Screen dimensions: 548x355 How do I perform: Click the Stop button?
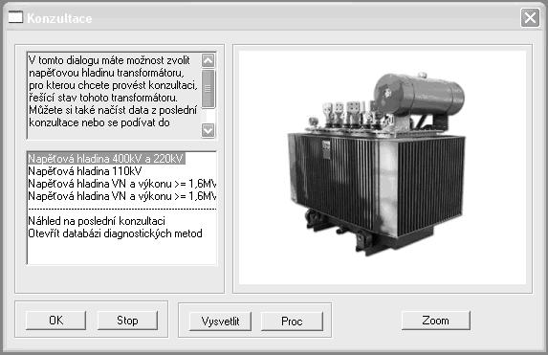pyautogui.click(x=127, y=321)
